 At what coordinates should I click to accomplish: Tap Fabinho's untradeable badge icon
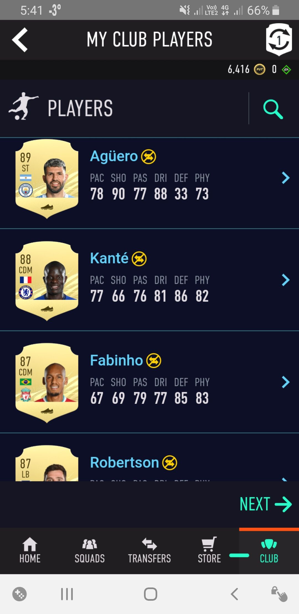(154, 361)
